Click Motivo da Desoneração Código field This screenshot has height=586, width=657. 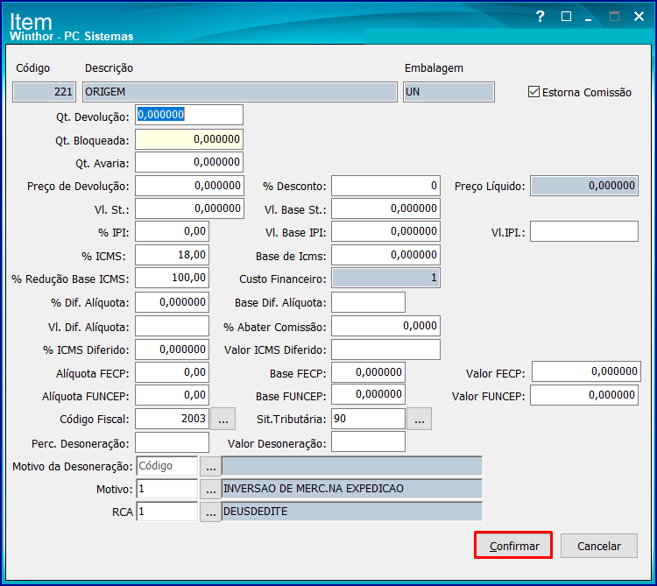166,466
